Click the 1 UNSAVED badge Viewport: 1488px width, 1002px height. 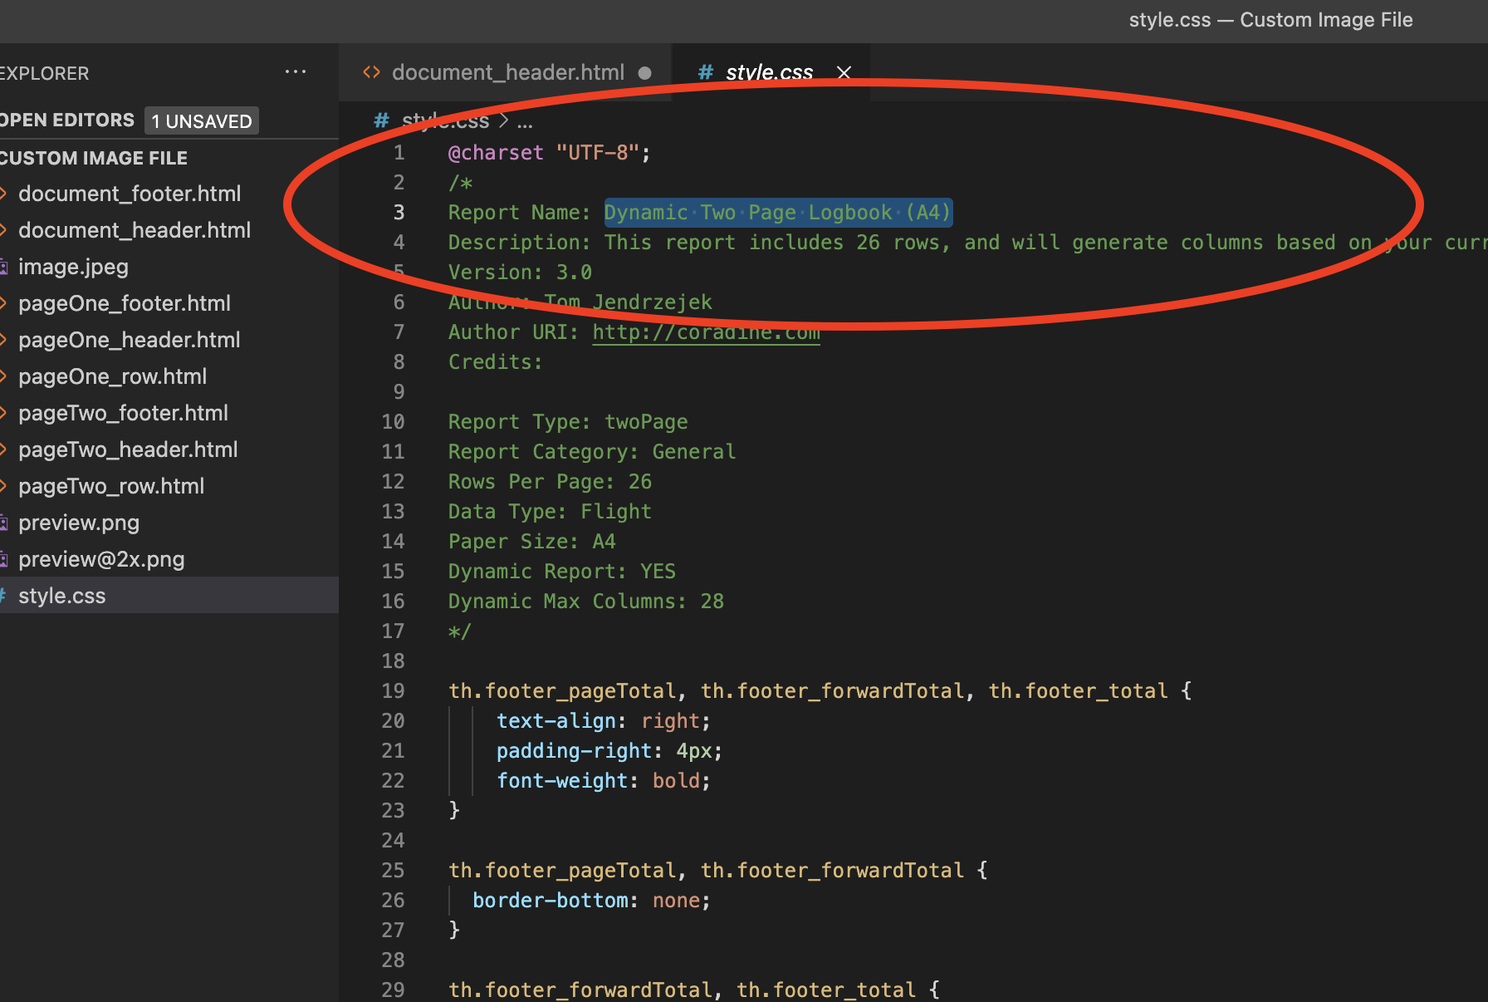(x=202, y=120)
